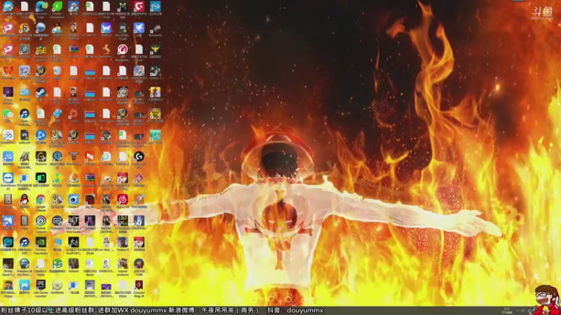Launch the TeamViewer desktop shortcut
Screen dimensions: 561x315
(8, 178)
